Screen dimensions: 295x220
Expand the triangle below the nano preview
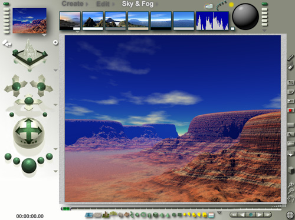coord(44,35)
